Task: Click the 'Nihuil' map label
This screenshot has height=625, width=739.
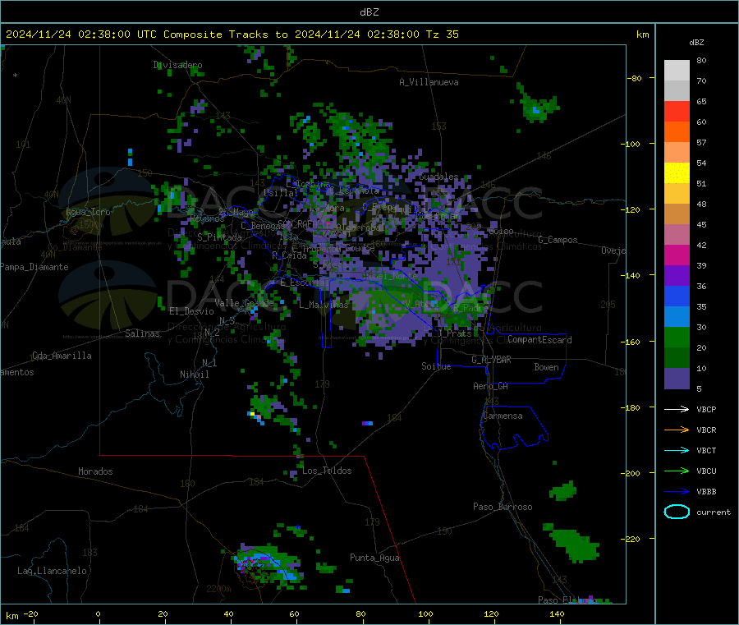Action: click(x=194, y=375)
